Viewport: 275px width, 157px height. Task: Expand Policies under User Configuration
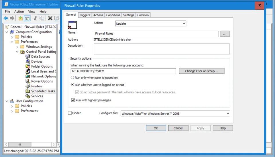[12, 106]
